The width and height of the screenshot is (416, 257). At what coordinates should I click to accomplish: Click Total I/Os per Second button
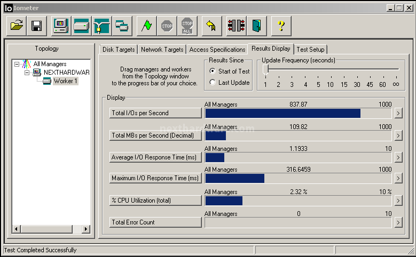tap(155, 113)
